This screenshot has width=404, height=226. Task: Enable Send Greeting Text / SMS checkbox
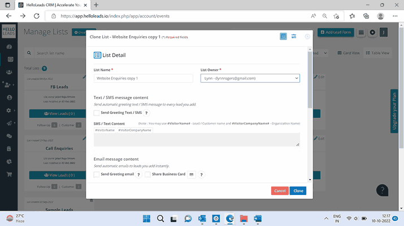pos(97,113)
